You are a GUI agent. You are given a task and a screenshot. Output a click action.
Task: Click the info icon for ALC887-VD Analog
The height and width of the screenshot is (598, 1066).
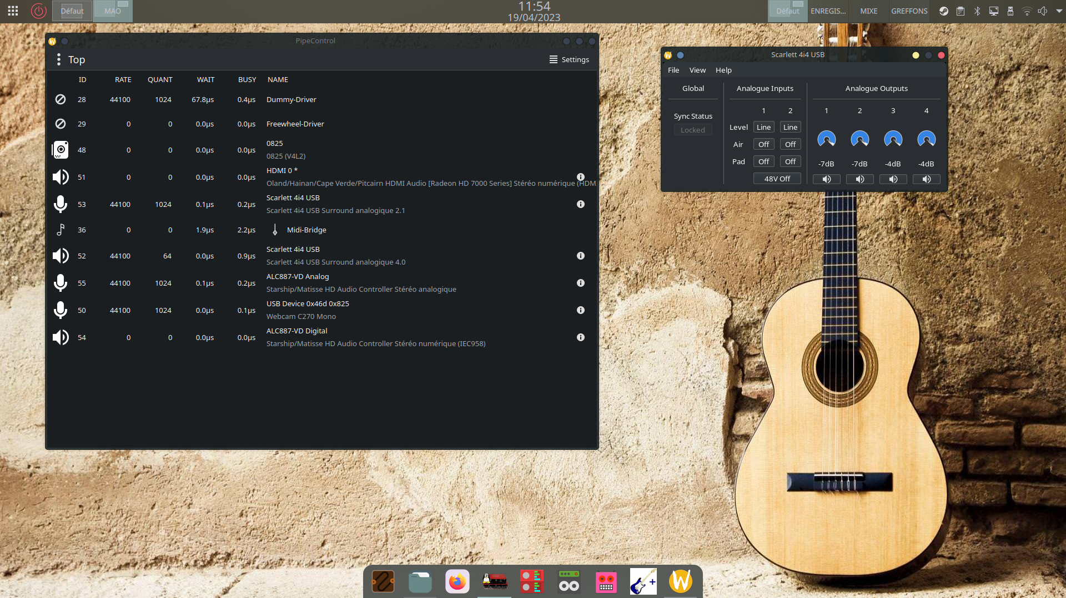(580, 283)
